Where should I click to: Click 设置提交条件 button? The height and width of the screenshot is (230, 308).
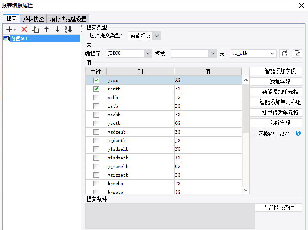[279, 208]
